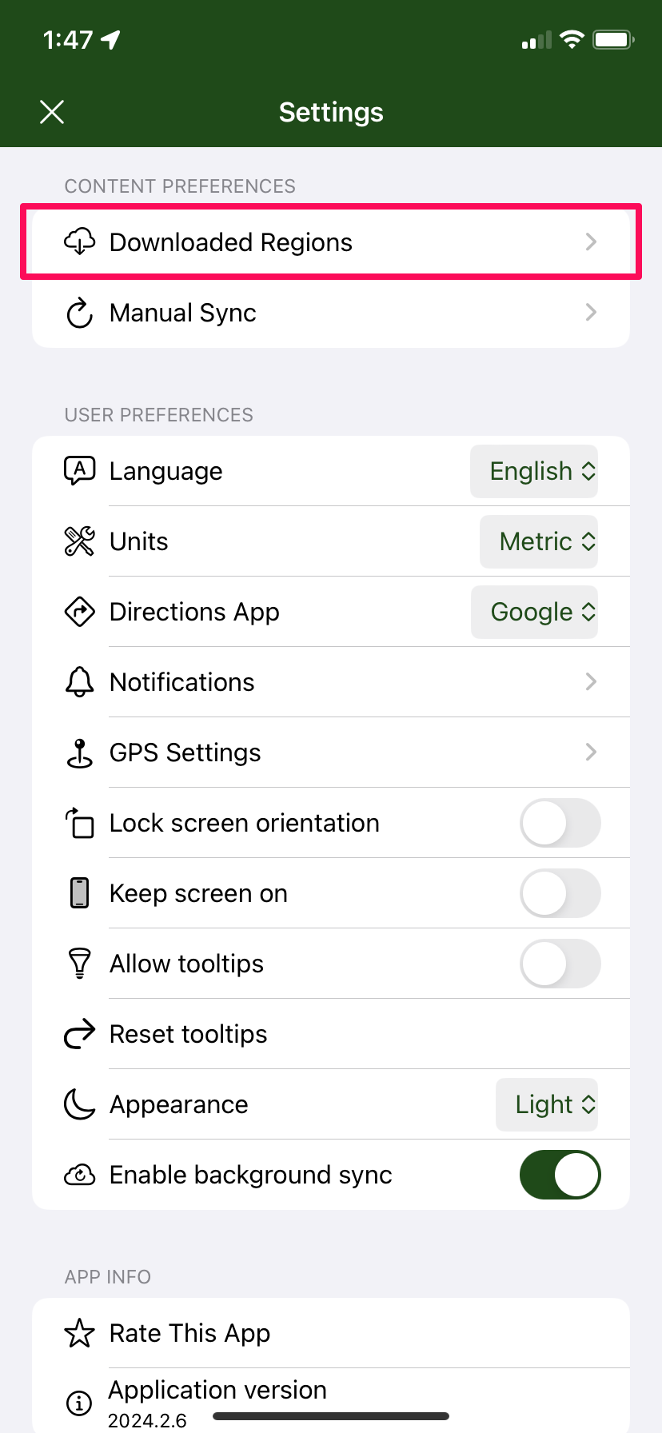Tap the Directions App diamond arrow icon

coord(79,612)
